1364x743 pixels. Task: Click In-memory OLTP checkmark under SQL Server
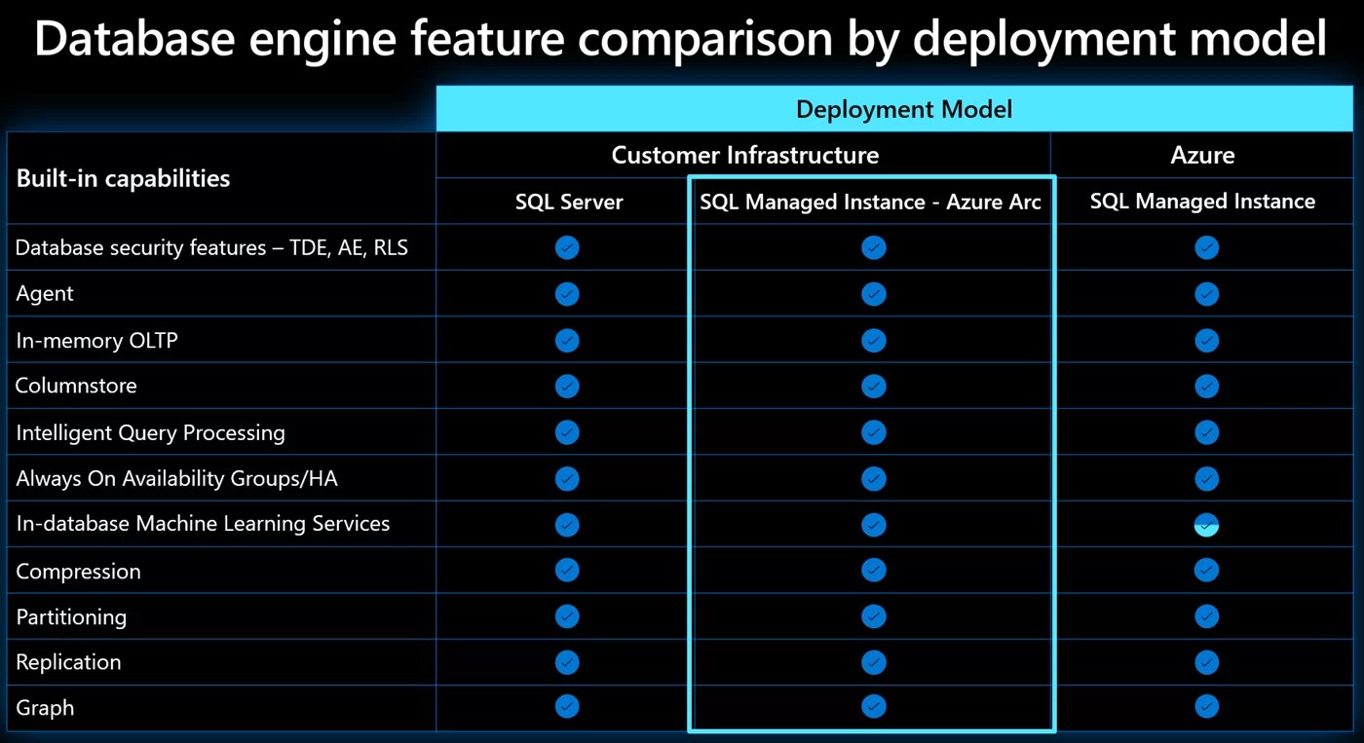tap(567, 340)
